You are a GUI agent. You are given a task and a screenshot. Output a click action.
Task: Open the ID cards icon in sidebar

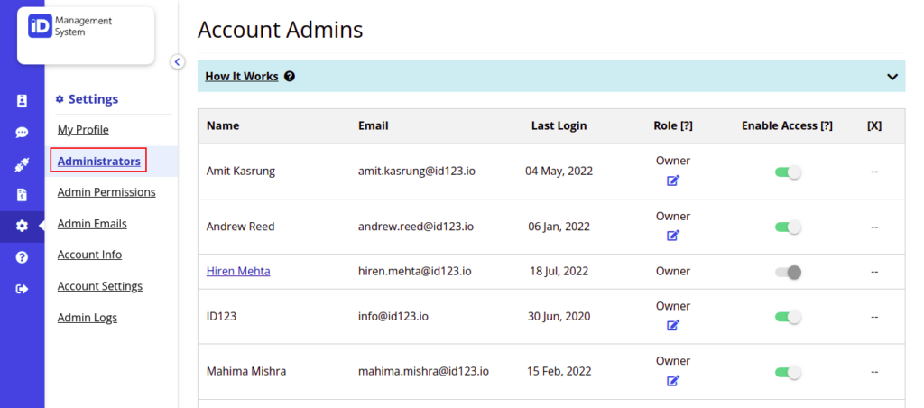click(22, 101)
